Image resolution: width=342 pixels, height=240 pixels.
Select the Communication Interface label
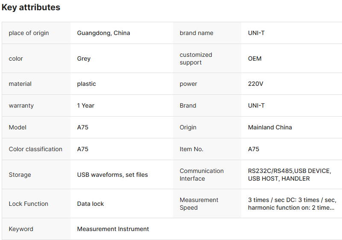coord(202,175)
